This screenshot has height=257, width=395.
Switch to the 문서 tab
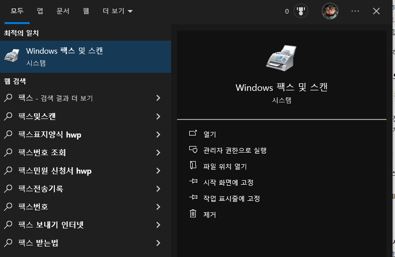click(63, 11)
